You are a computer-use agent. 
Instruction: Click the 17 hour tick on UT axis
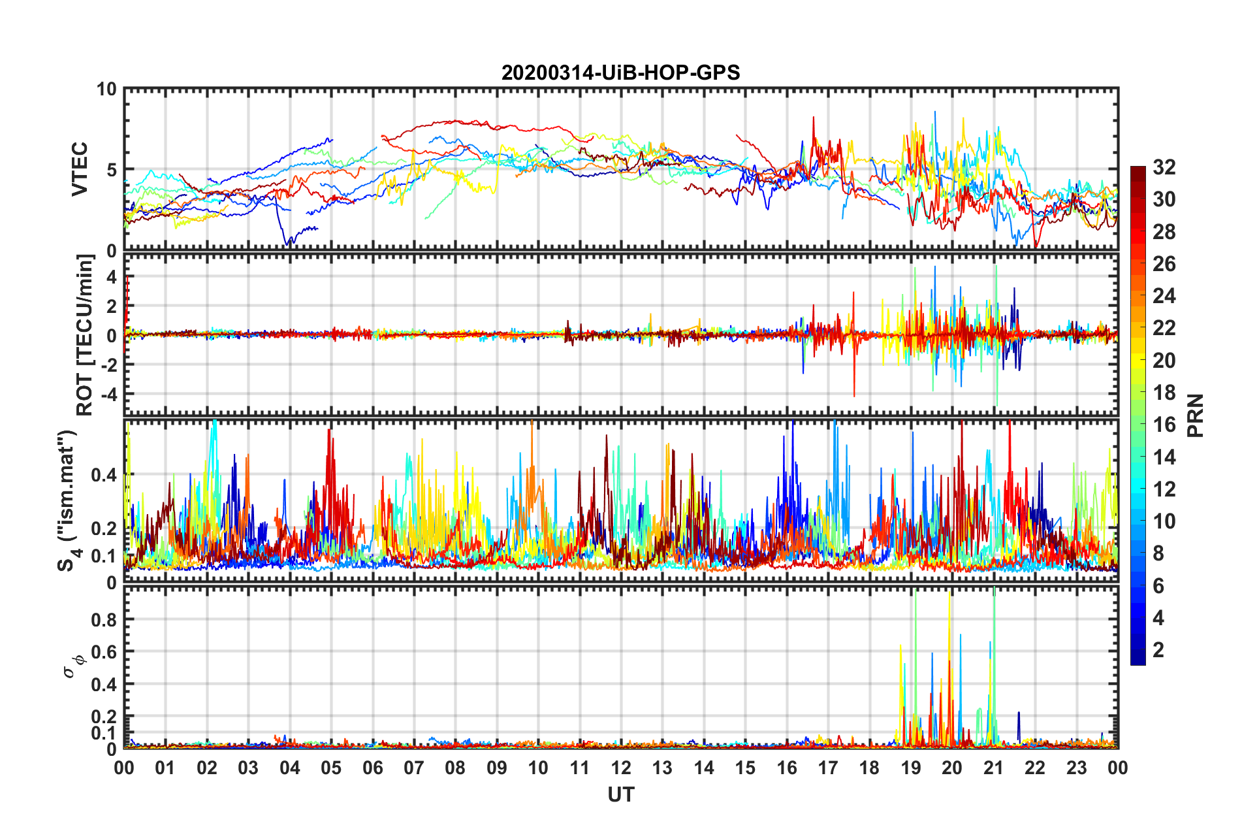click(828, 768)
